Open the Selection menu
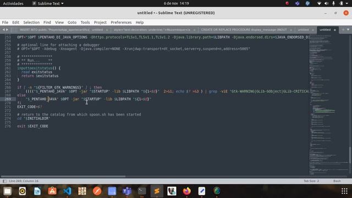The width and height of the screenshot is (352, 198). click(x=31, y=22)
